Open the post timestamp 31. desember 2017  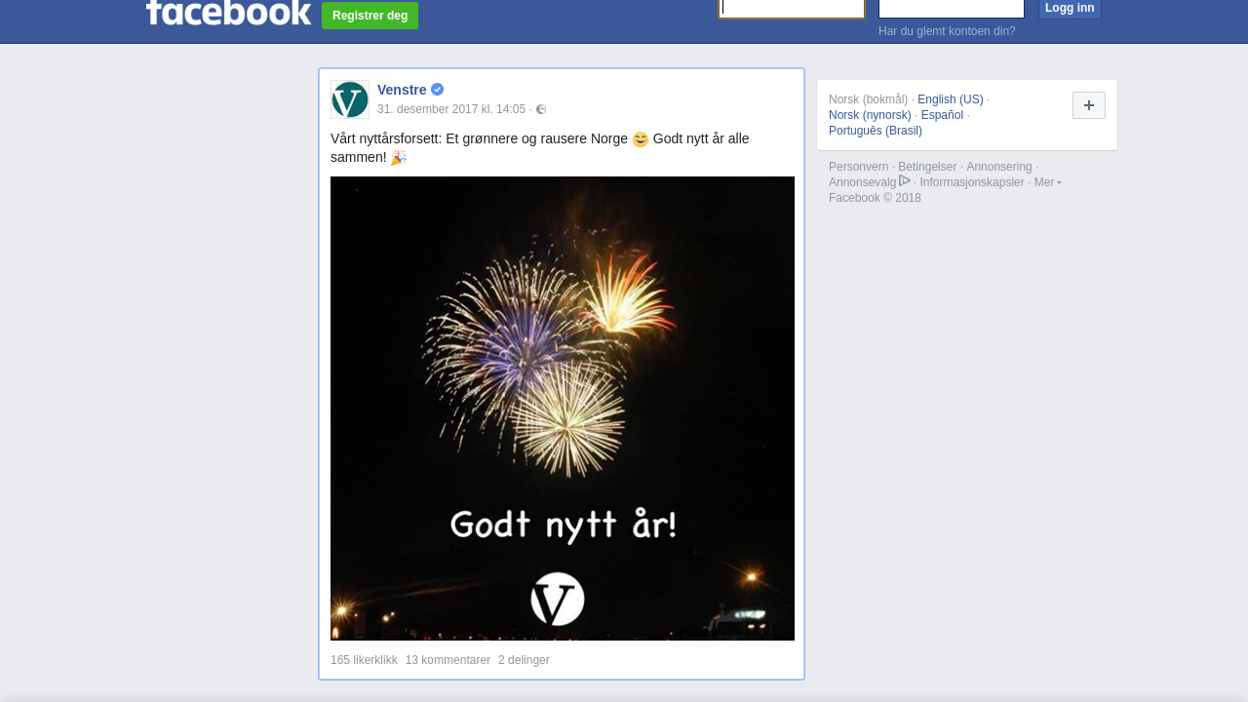451,109
